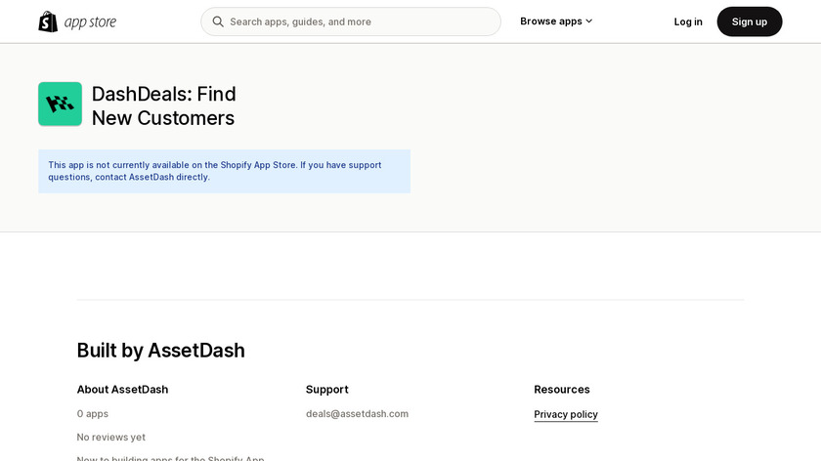Click the green DashDeals app icon
821x461 pixels.
coord(60,105)
